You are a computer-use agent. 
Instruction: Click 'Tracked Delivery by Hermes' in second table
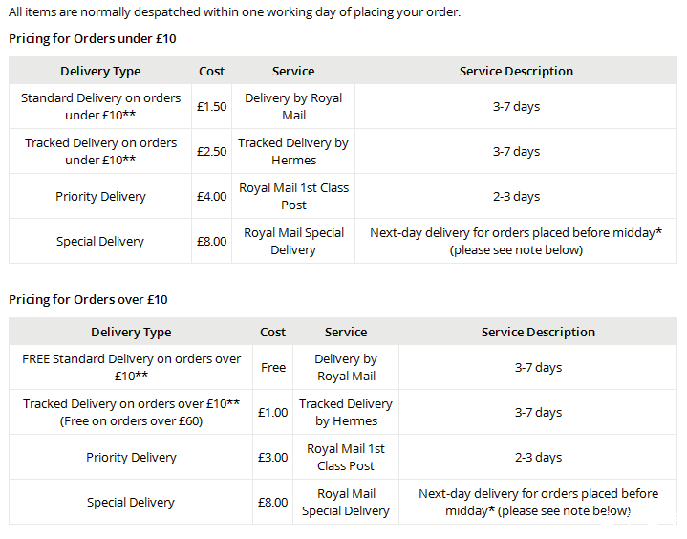click(x=346, y=412)
